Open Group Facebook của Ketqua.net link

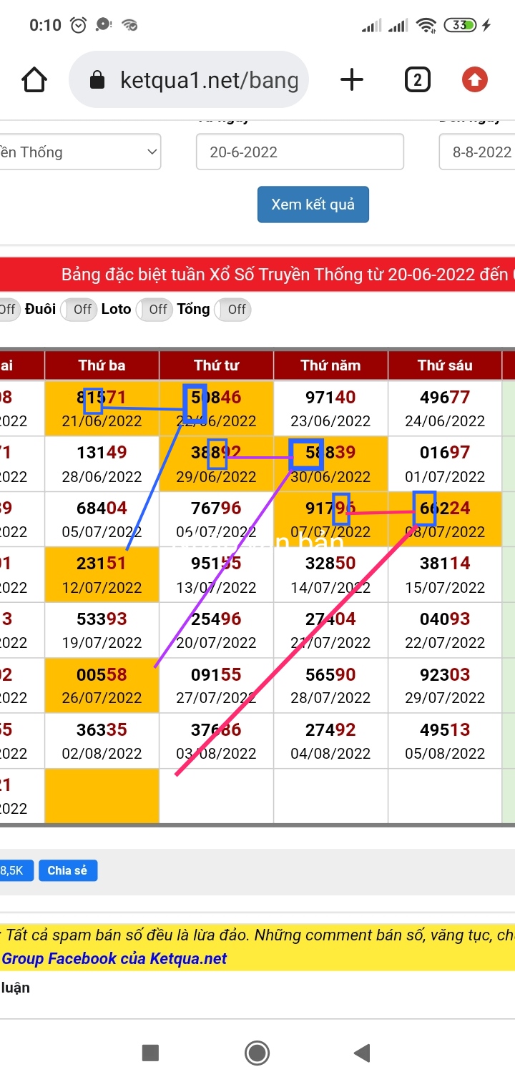(x=114, y=958)
